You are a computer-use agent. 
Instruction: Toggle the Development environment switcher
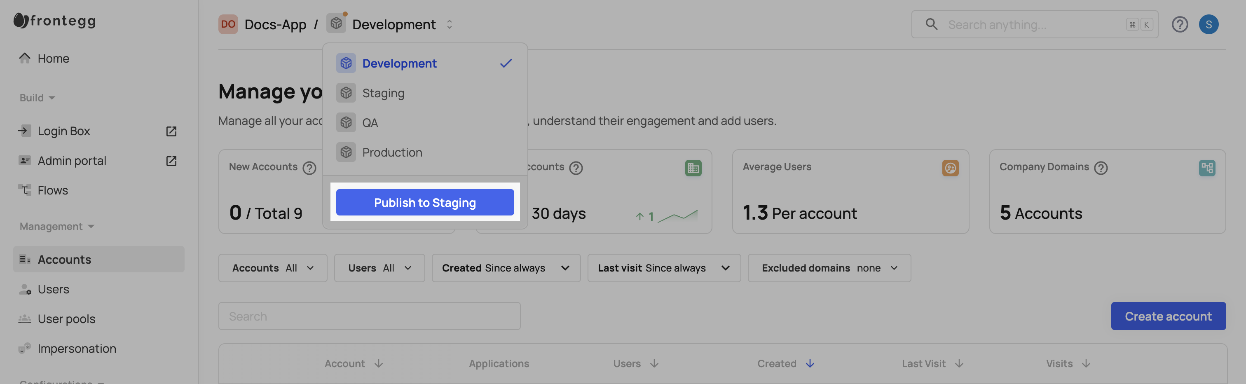[x=450, y=24]
